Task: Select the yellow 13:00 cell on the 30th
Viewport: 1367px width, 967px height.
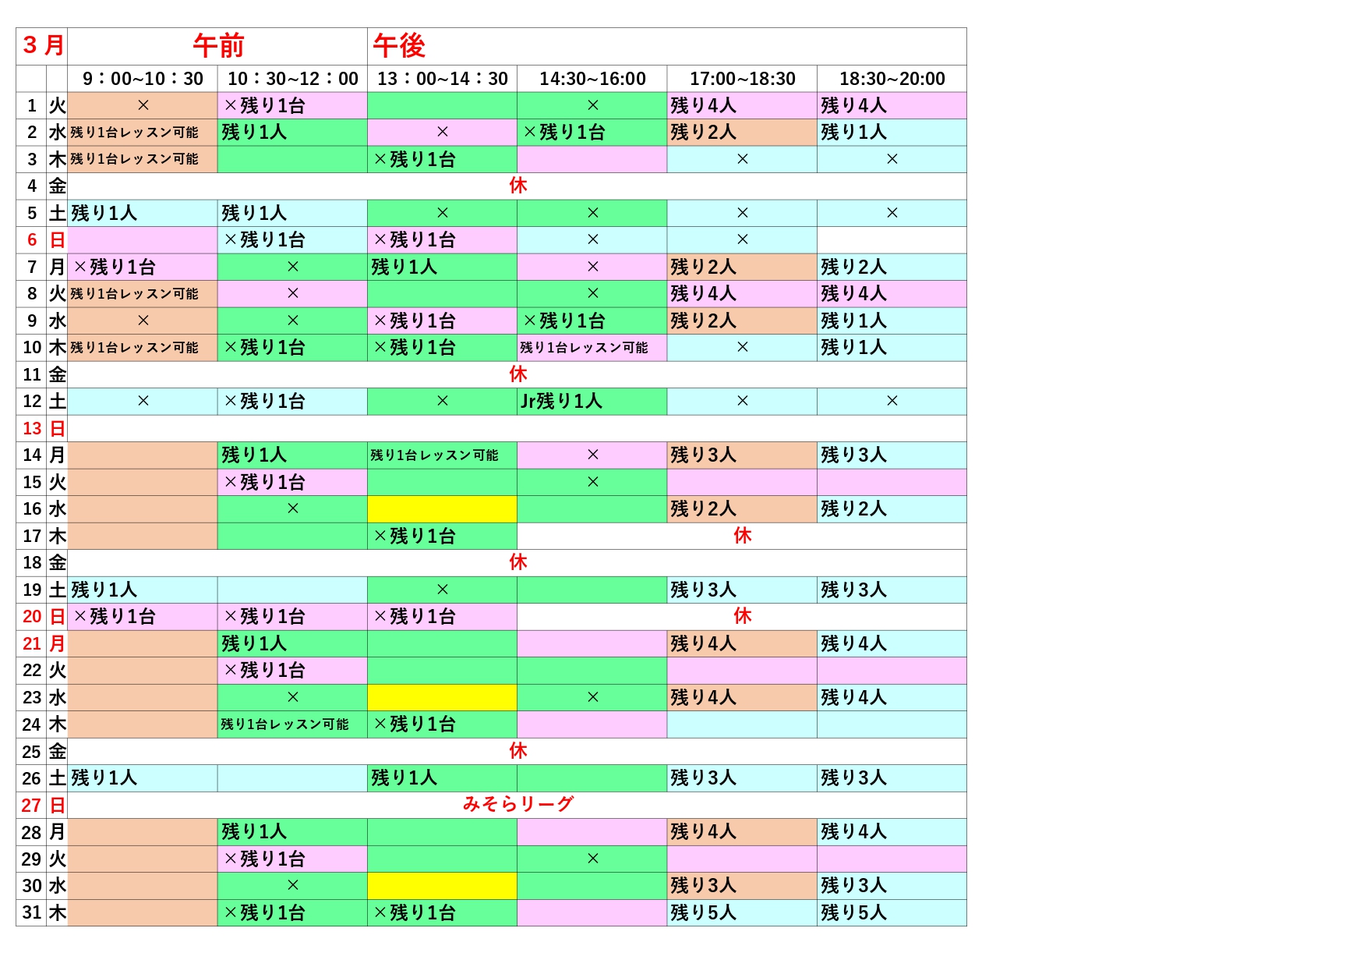Action: click(x=442, y=886)
